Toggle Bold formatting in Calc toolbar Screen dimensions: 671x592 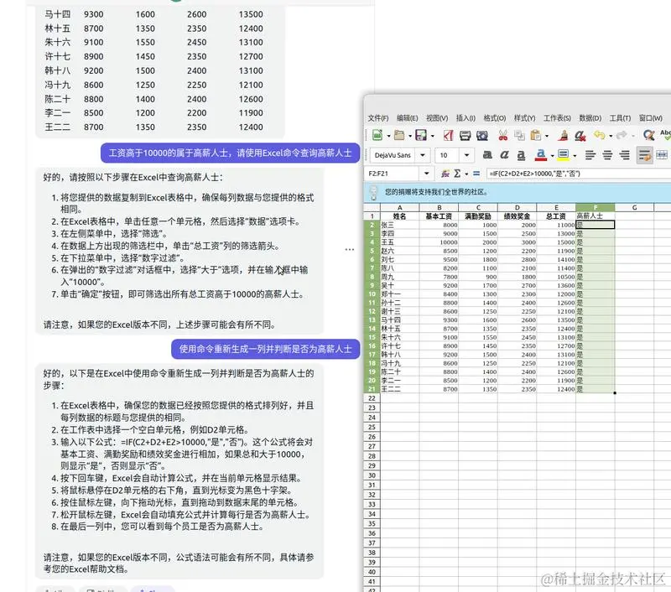tap(487, 155)
